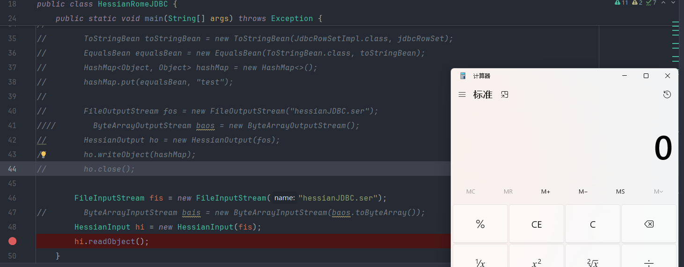684x267 pixels.
Task: Close the Calculator window
Action: coord(668,76)
